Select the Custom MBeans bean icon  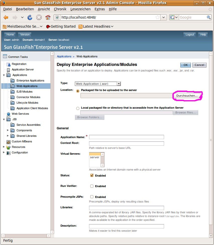pyautogui.click(x=9, y=142)
